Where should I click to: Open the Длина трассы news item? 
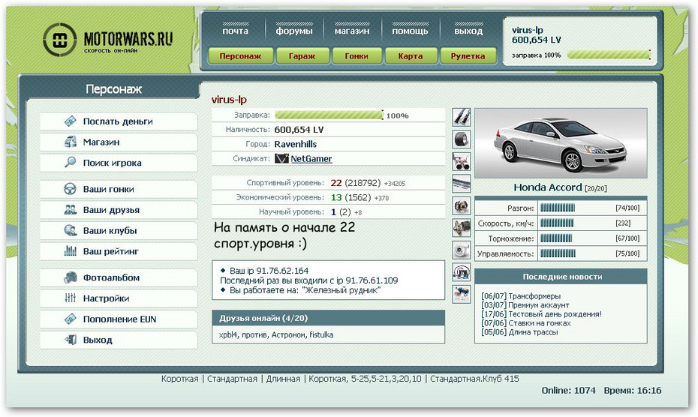(533, 332)
